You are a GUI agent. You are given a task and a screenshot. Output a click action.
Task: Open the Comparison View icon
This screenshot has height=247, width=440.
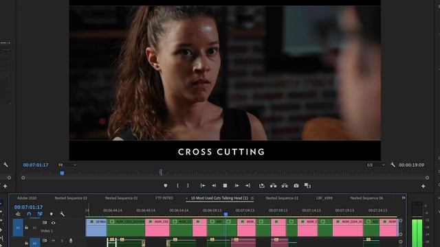(307, 186)
